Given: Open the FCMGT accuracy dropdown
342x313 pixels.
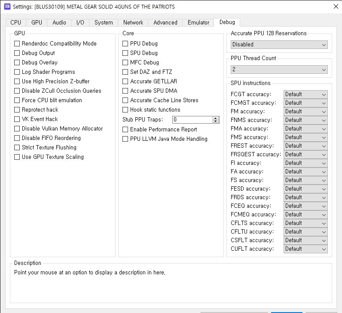Looking at the screenshot, I should (305, 103).
